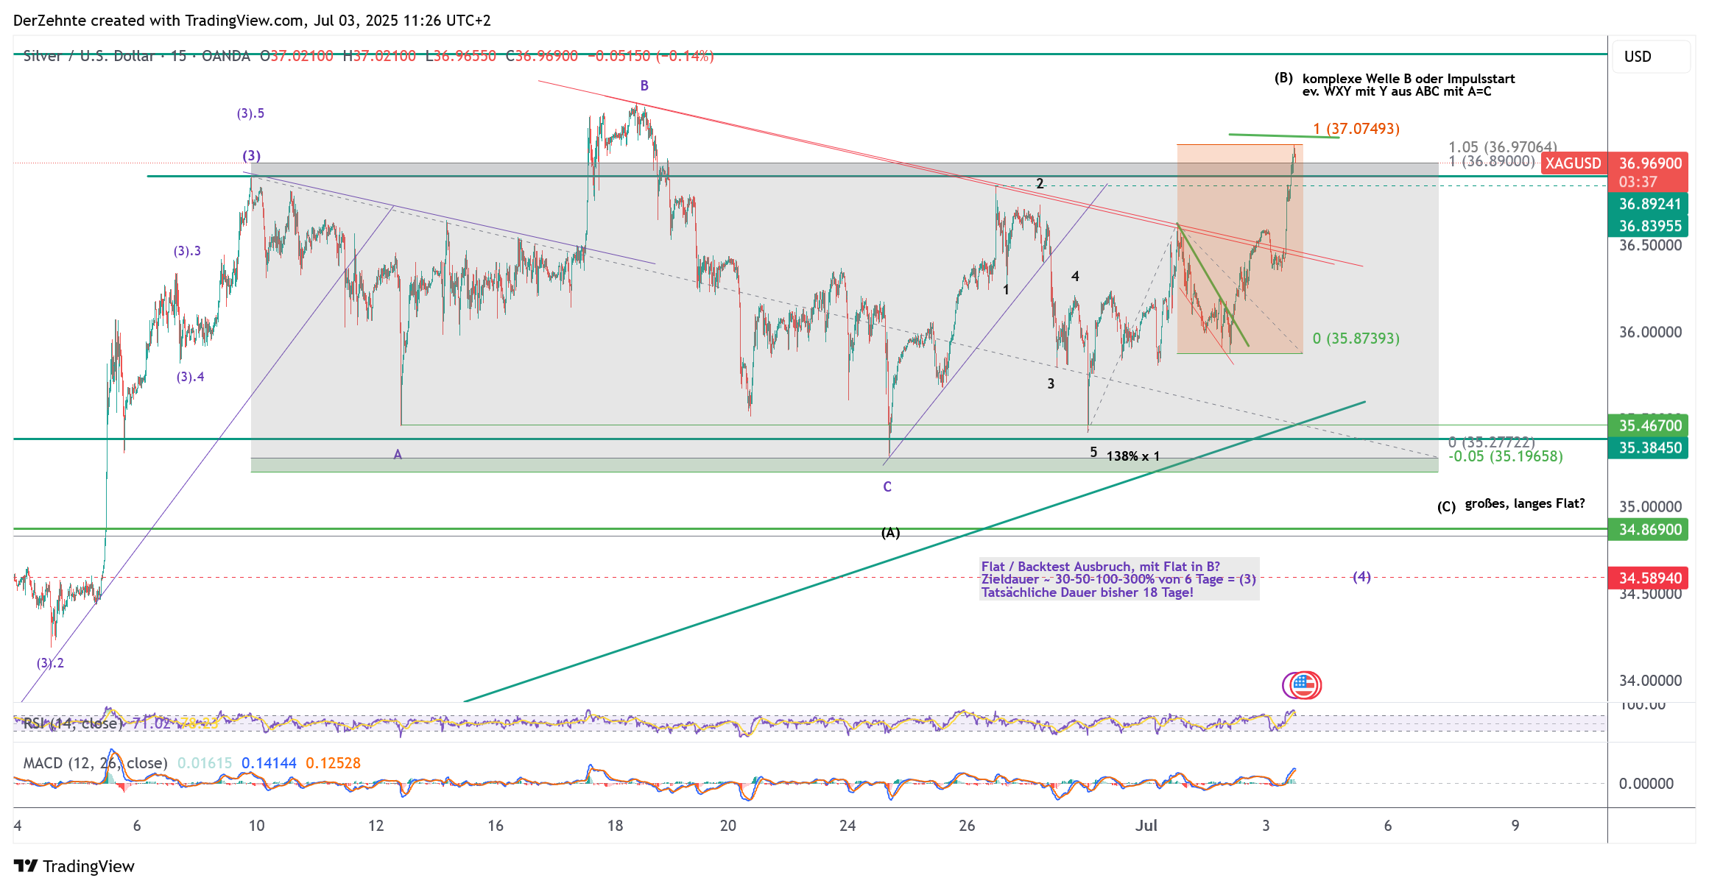The height and width of the screenshot is (889, 1709).
Task: Click the 'Jul' date on the time axis
Action: click(1146, 826)
